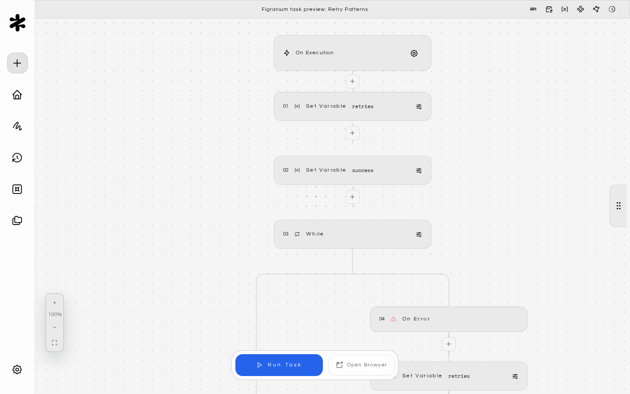Fit the canvas to screen
This screenshot has height=394, width=630.
click(x=55, y=343)
